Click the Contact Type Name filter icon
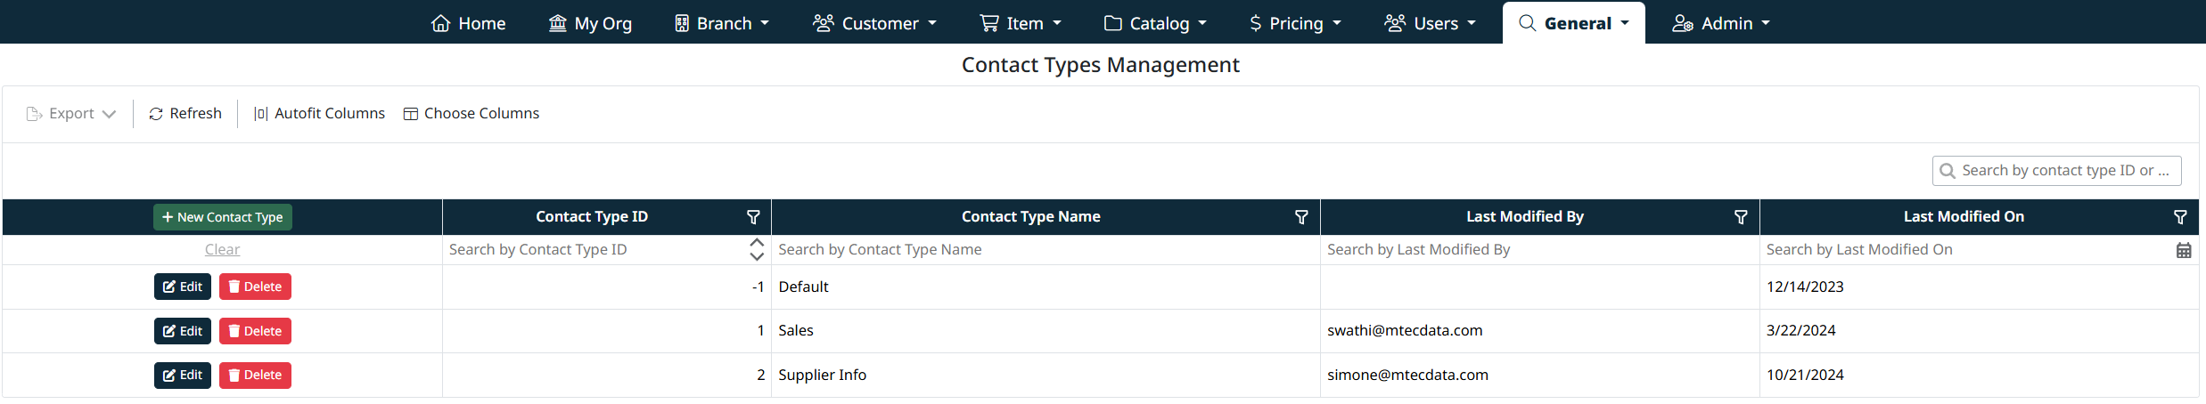The height and width of the screenshot is (404, 2206). (x=1301, y=217)
